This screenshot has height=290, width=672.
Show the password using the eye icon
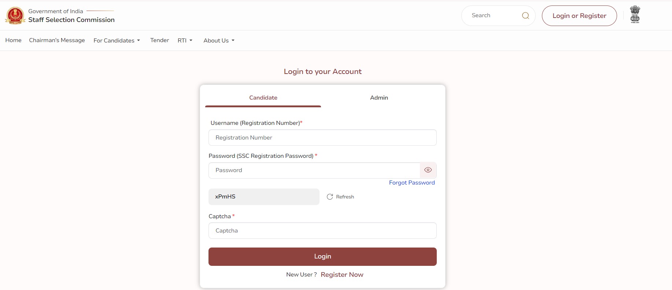pos(428,170)
